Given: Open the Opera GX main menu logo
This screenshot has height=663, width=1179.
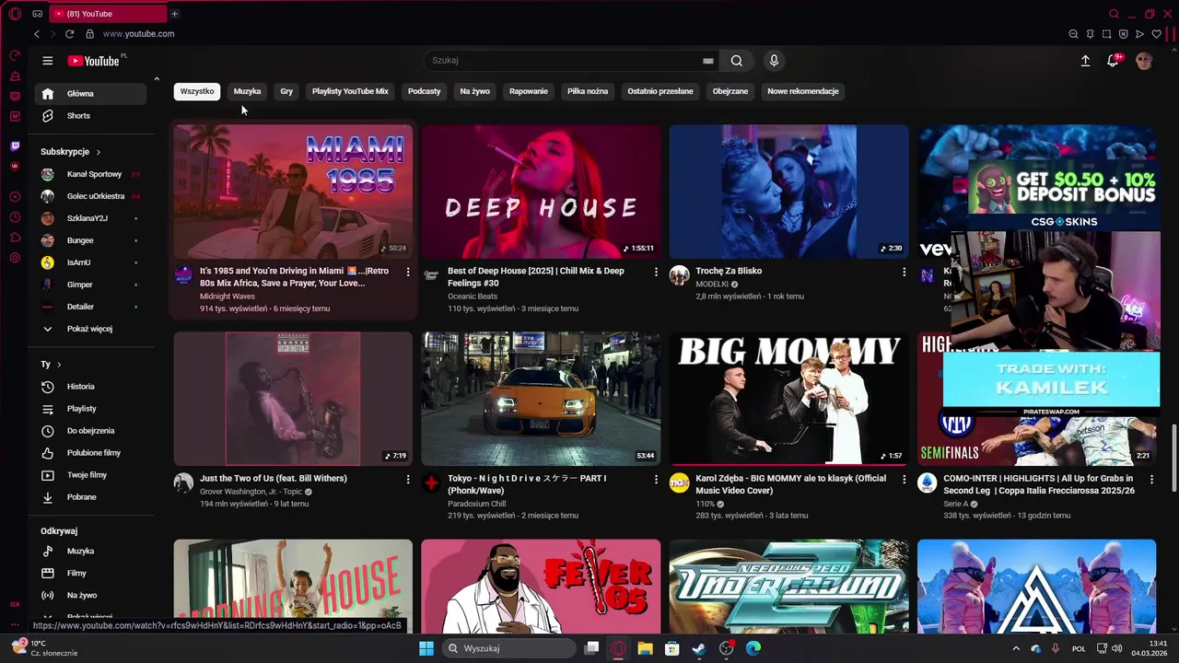Looking at the screenshot, I should click(15, 14).
